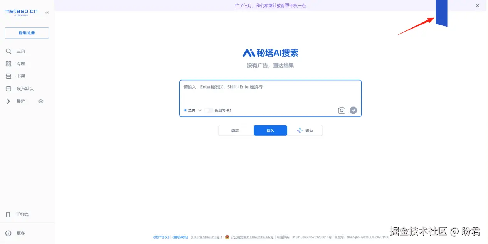488x244 pixels.
Task: Dismiss the top banner with the X
Action: coord(478,5)
